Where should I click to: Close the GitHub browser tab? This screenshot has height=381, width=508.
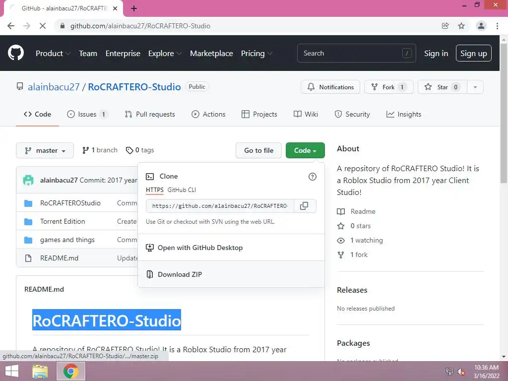[x=115, y=8]
